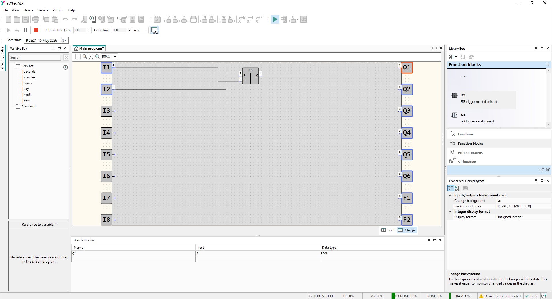Switch to ST function library category
This screenshot has height=299, width=552.
pos(499,162)
